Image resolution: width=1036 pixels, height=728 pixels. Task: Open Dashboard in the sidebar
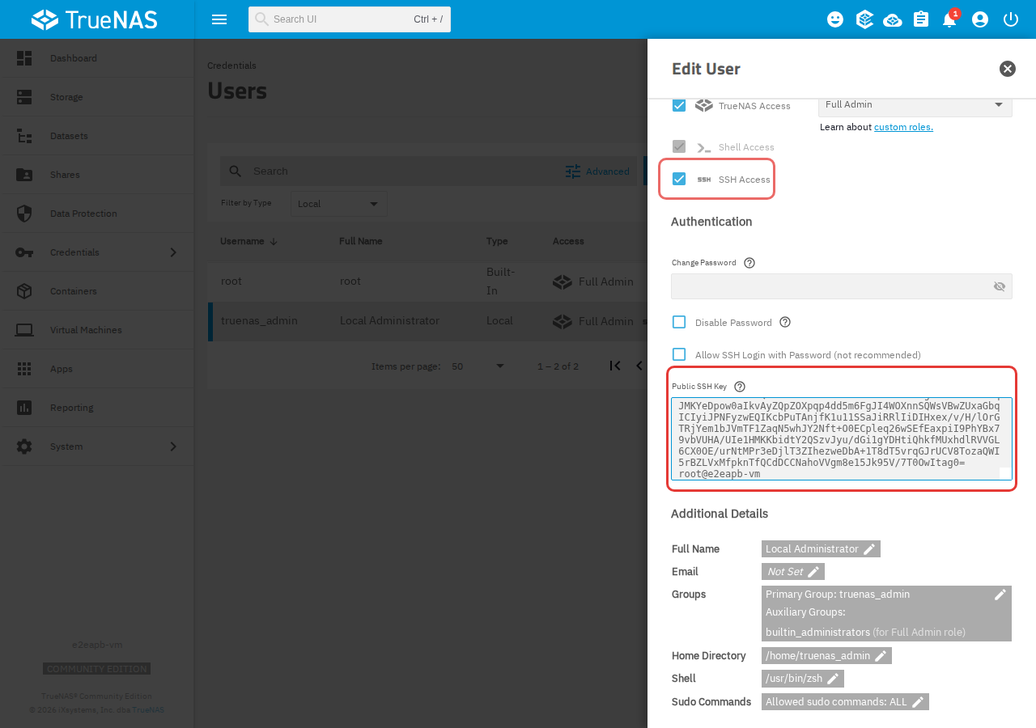pyautogui.click(x=97, y=58)
